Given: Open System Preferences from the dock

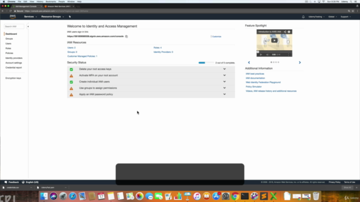Looking at the screenshot, I should tap(226, 196).
